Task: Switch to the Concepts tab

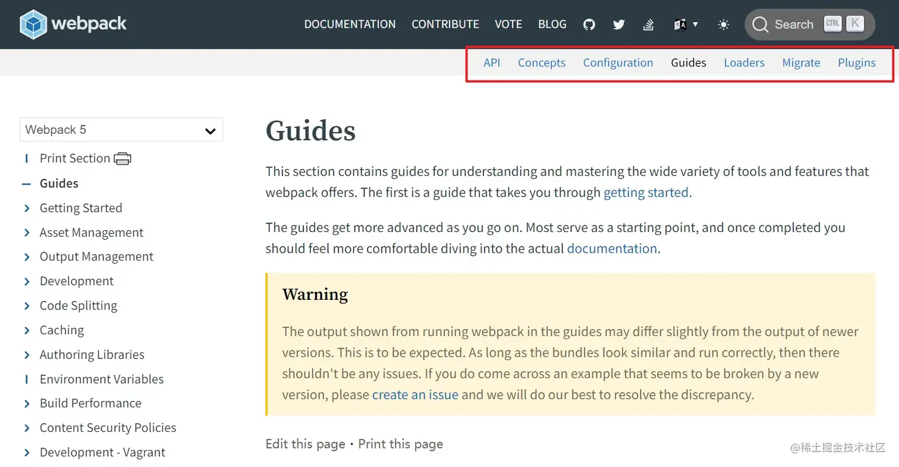Action: (x=542, y=62)
